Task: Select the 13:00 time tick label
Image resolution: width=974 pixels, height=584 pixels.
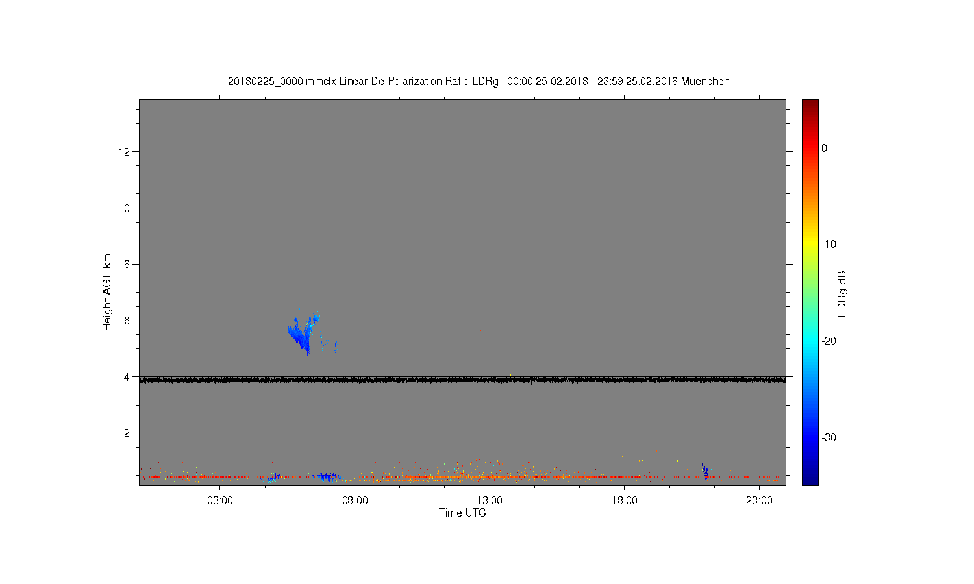Action: [490, 501]
